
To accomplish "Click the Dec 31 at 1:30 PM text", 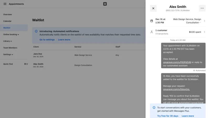I will (x=160, y=21).
